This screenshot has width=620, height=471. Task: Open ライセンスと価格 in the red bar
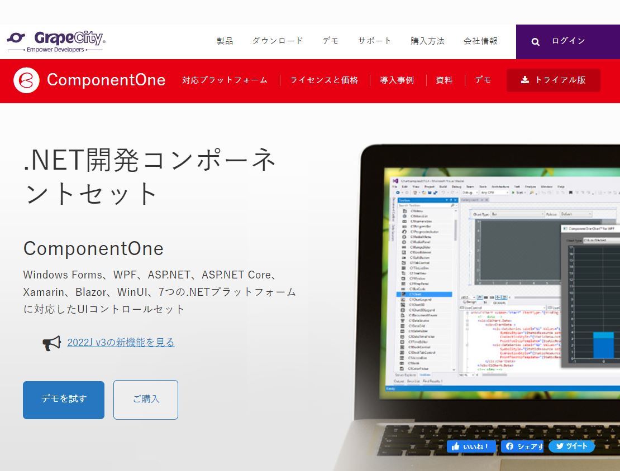click(x=324, y=80)
